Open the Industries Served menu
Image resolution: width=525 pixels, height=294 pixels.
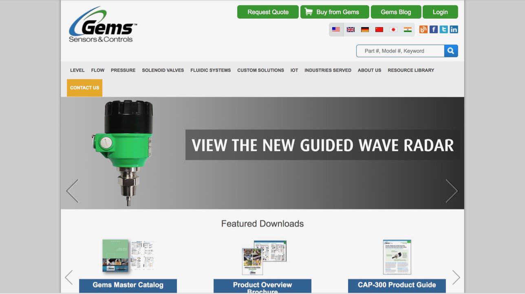[328, 70]
